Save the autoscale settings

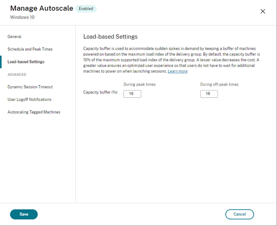point(24,214)
